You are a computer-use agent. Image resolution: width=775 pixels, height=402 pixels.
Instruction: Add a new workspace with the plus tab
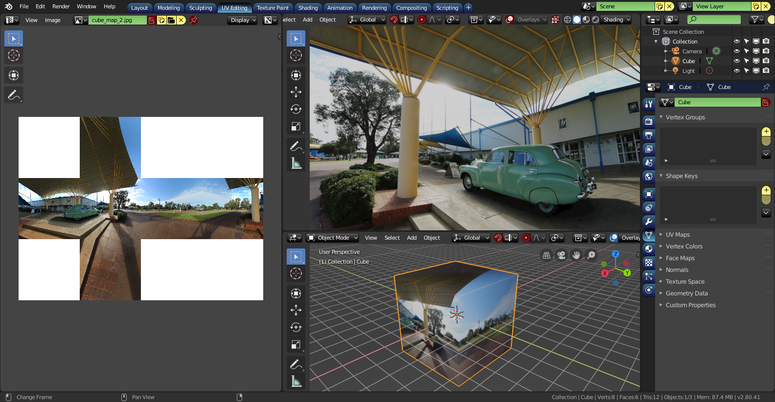click(468, 7)
